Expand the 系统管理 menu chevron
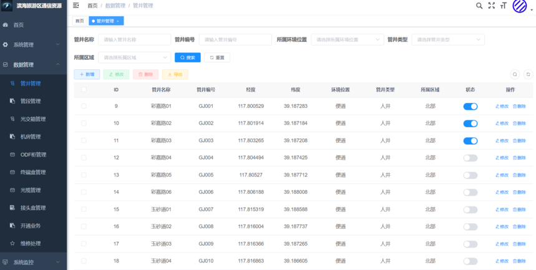 pos(58,45)
